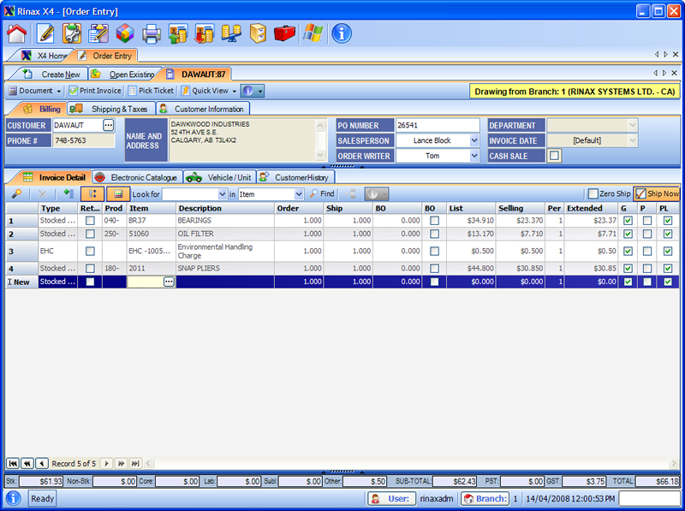The height and width of the screenshot is (511, 685).
Task: Open the balance scale coins icon
Action: (231, 33)
